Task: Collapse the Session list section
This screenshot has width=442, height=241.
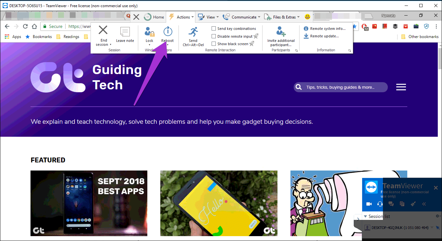Action: tap(365, 216)
